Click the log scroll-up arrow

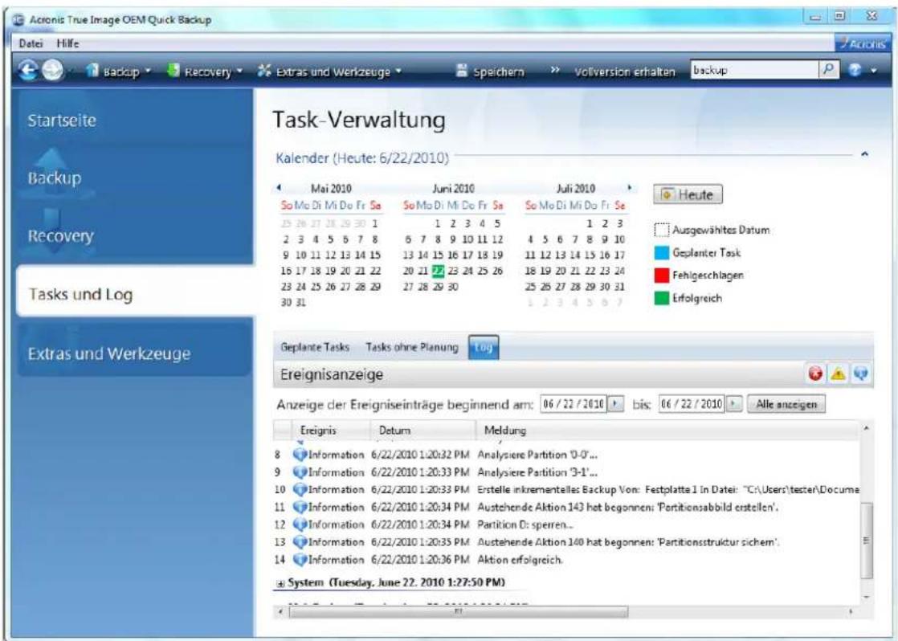click(x=867, y=428)
